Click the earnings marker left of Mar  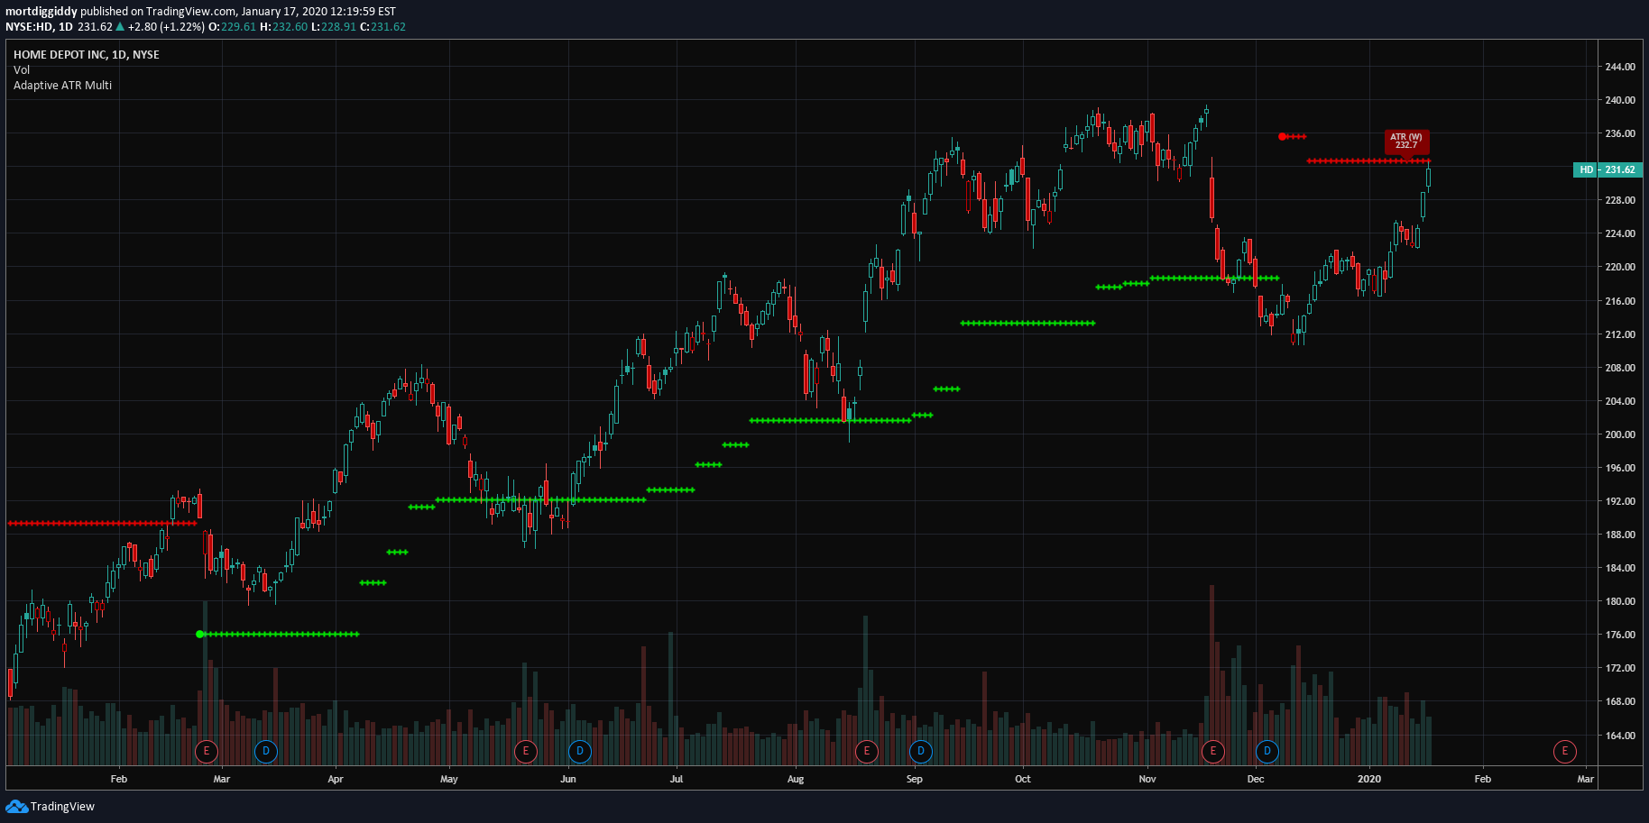click(x=207, y=751)
